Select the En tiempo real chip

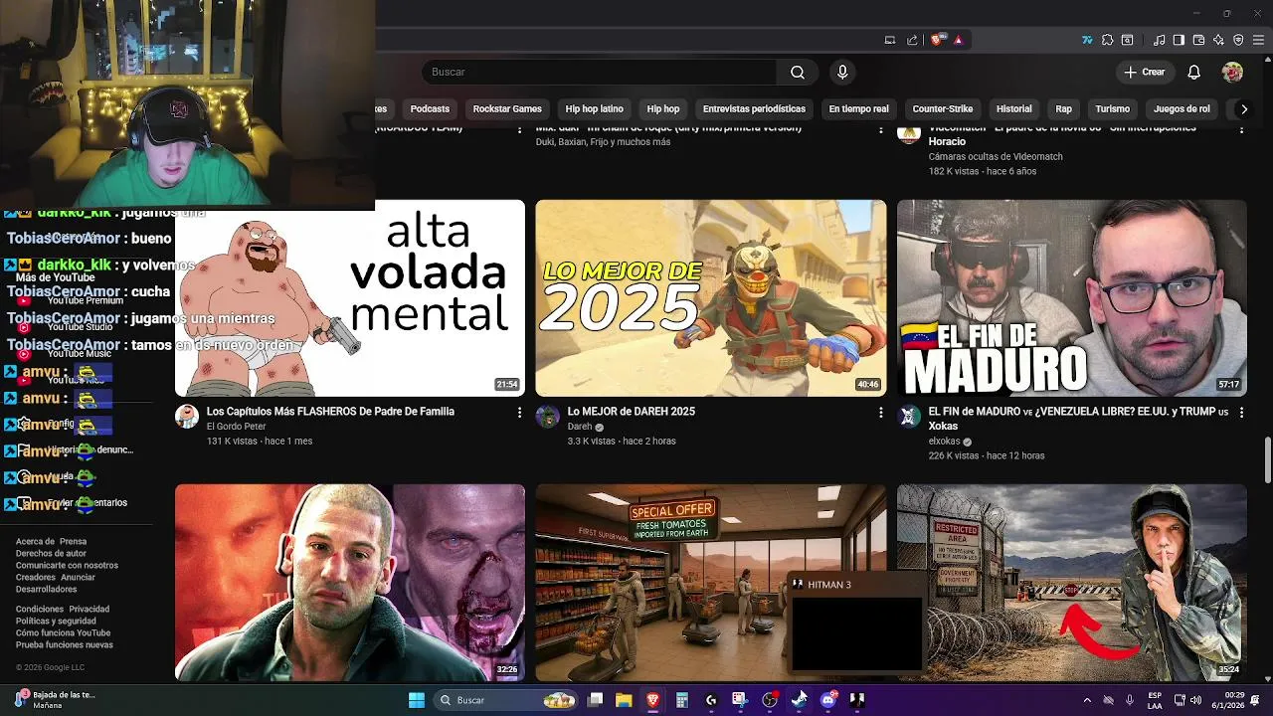tap(858, 108)
